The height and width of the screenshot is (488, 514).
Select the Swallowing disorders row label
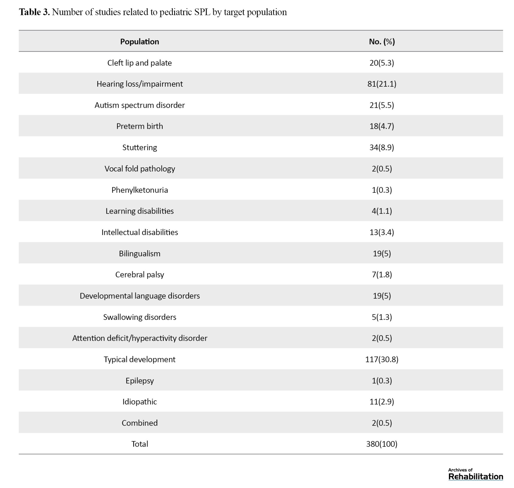140,317
